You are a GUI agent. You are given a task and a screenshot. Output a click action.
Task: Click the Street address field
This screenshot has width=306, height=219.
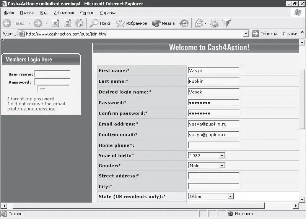[x=213, y=176]
